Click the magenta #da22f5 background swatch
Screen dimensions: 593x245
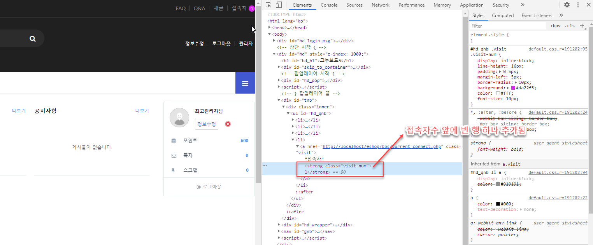513,88
